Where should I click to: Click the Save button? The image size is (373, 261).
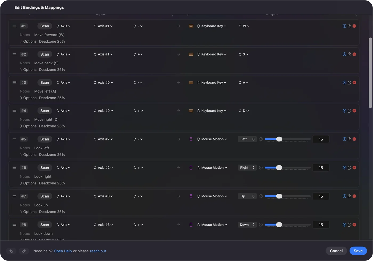pyautogui.click(x=358, y=251)
